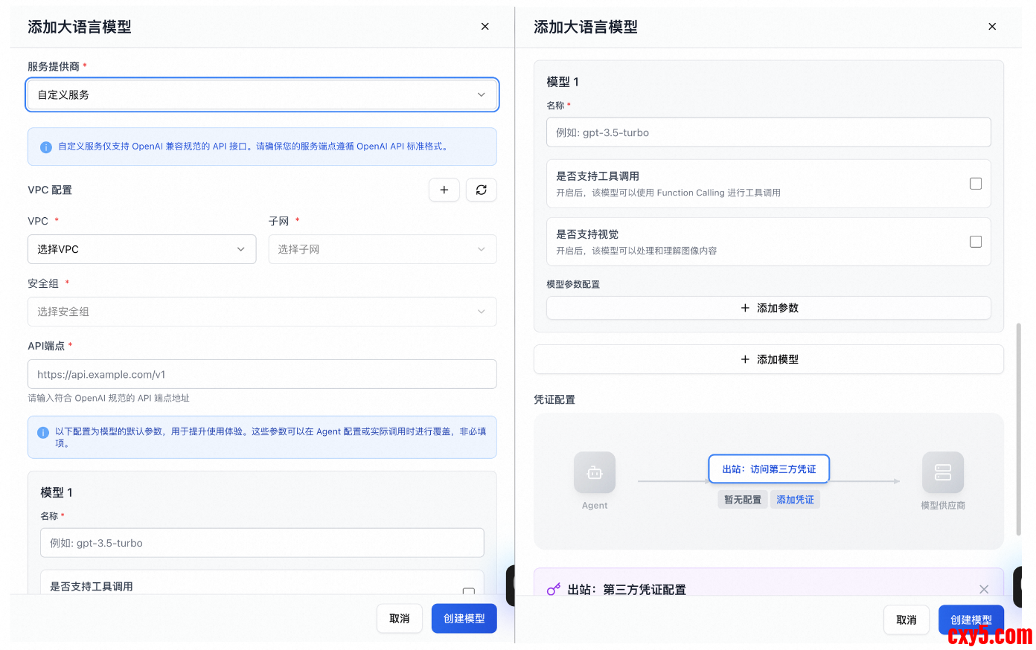Screen dimensions: 1036x650
Task: Close the 第三方凭证配置 banner with X
Action: (x=983, y=589)
